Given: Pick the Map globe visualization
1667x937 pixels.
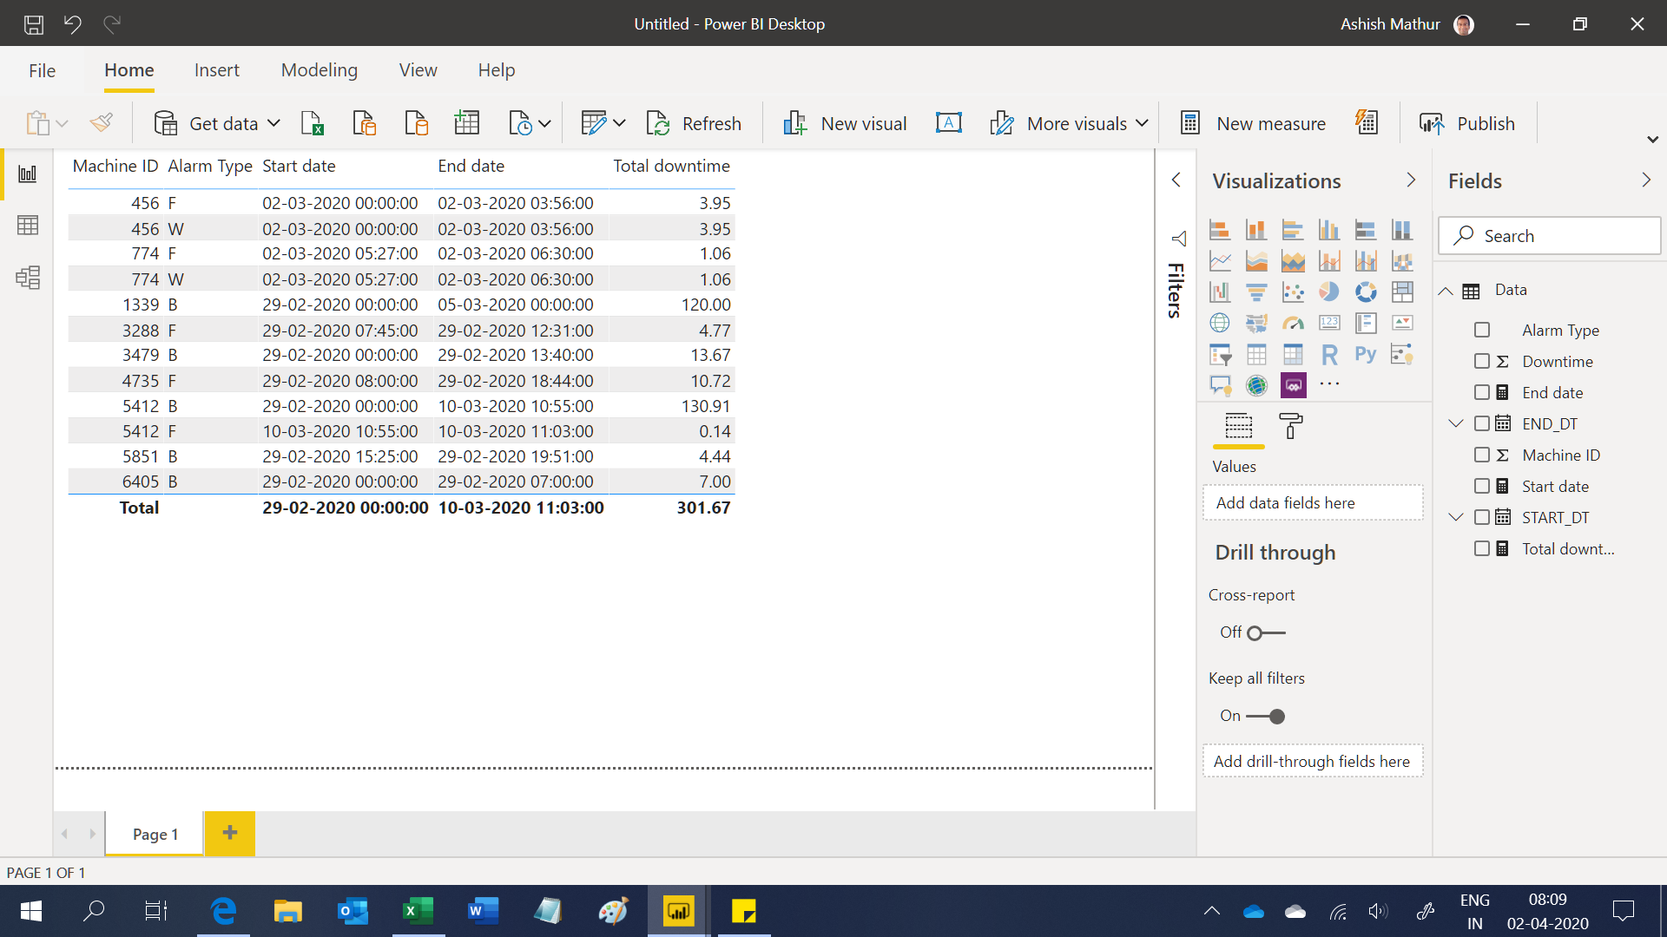Looking at the screenshot, I should click(x=1220, y=323).
